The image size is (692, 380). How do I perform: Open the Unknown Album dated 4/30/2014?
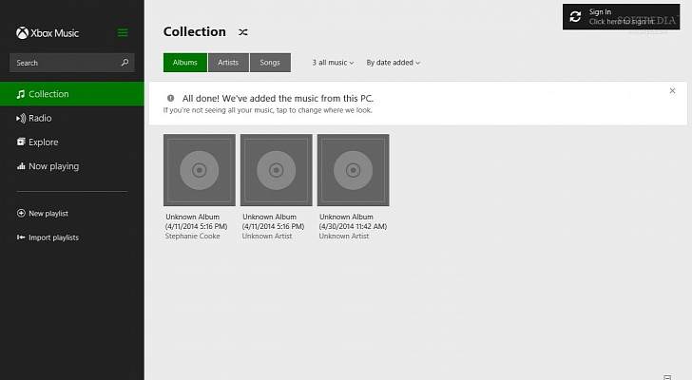point(353,170)
